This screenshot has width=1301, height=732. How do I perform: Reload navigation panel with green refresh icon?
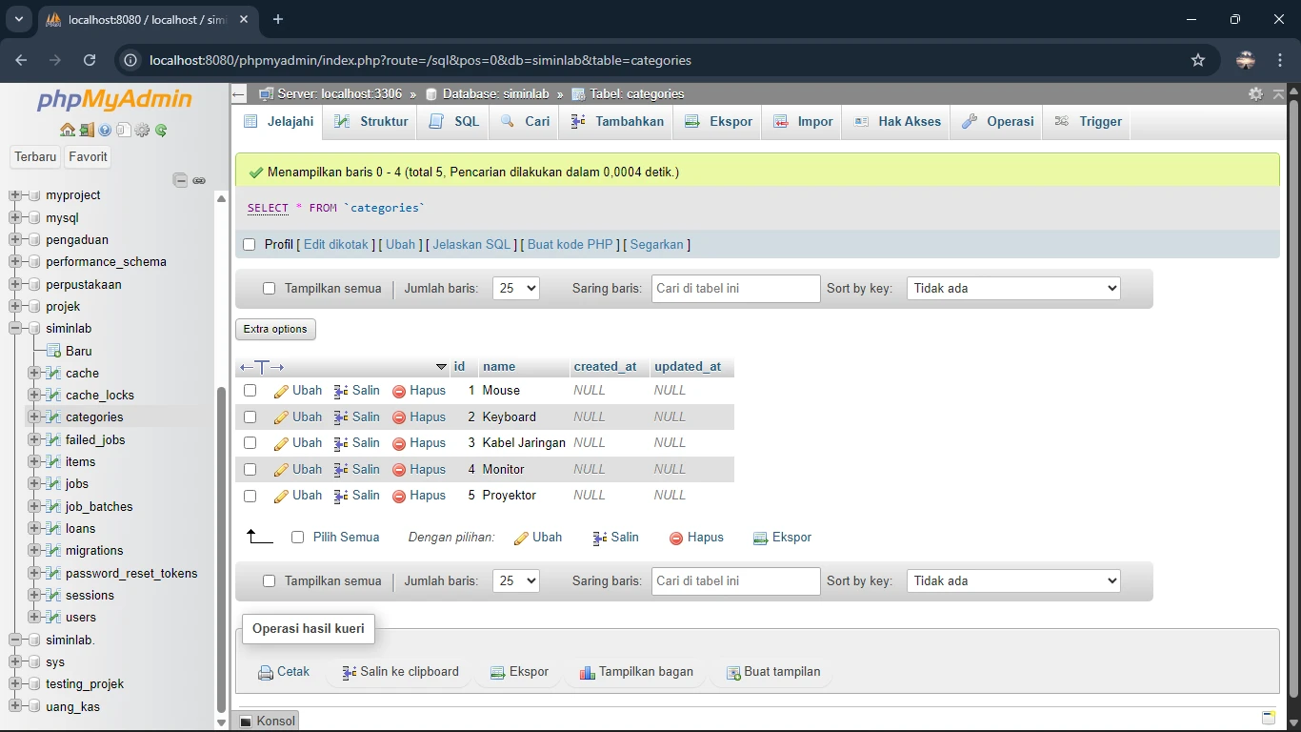pos(161,131)
